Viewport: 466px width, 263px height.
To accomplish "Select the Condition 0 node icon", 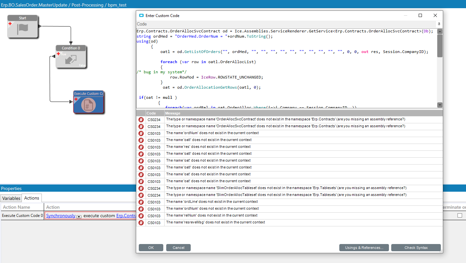I will point(71,59).
